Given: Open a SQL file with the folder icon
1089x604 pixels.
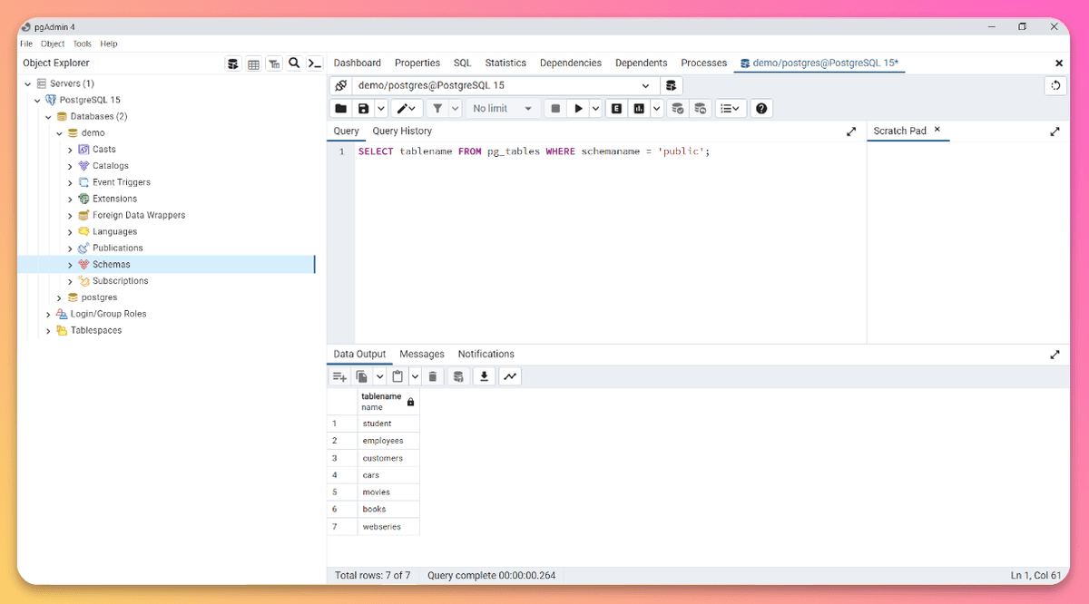Looking at the screenshot, I should (x=340, y=109).
